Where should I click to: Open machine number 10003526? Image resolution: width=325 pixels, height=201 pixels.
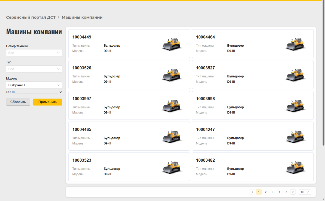click(x=82, y=68)
